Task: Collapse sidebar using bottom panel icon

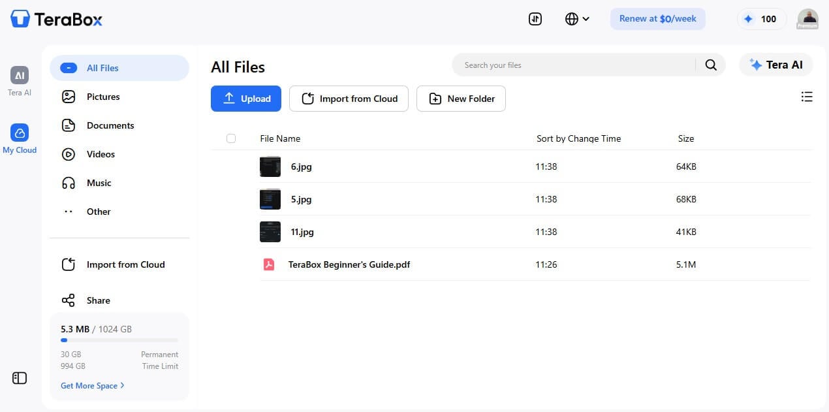Action: (20, 378)
